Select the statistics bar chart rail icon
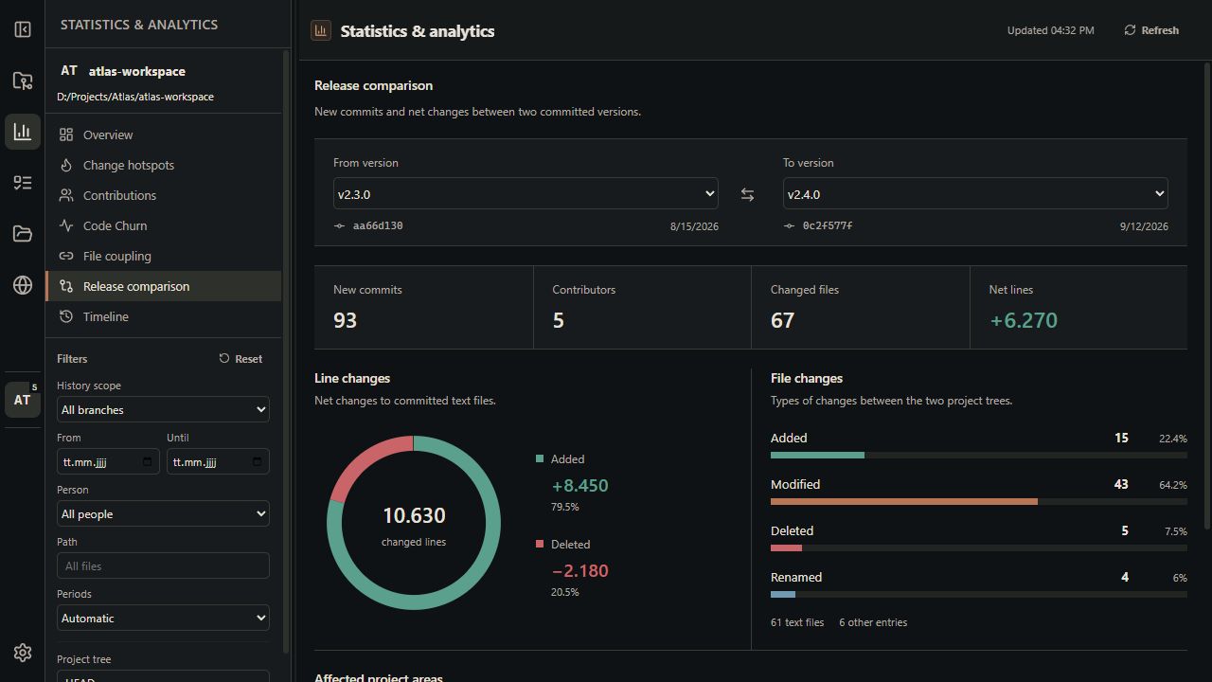The height and width of the screenshot is (682, 1212). pyautogui.click(x=23, y=132)
